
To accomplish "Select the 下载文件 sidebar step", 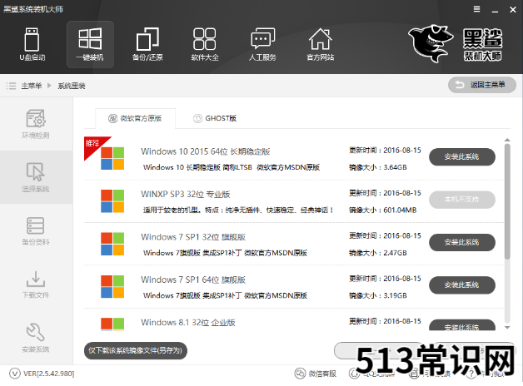I will coord(36,284).
